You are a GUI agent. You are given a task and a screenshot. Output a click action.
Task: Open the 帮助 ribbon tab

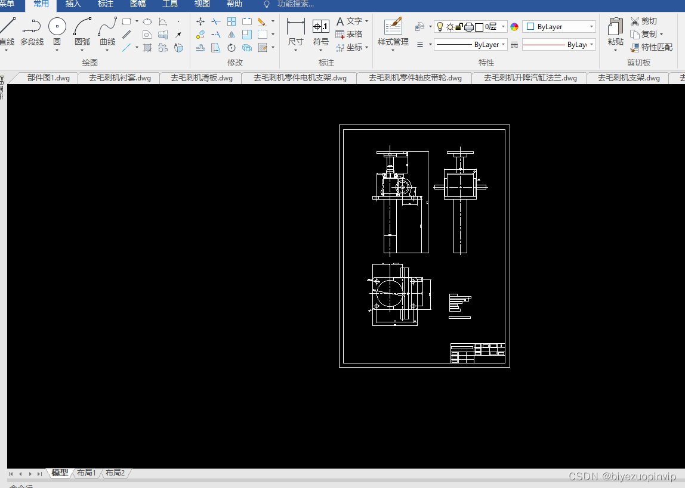coord(234,4)
